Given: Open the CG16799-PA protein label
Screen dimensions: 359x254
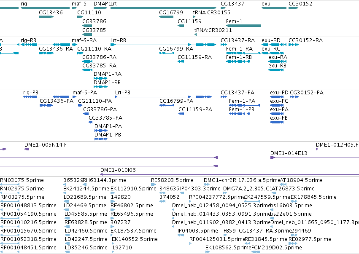Looking at the screenshot, I should tap(176, 101).
